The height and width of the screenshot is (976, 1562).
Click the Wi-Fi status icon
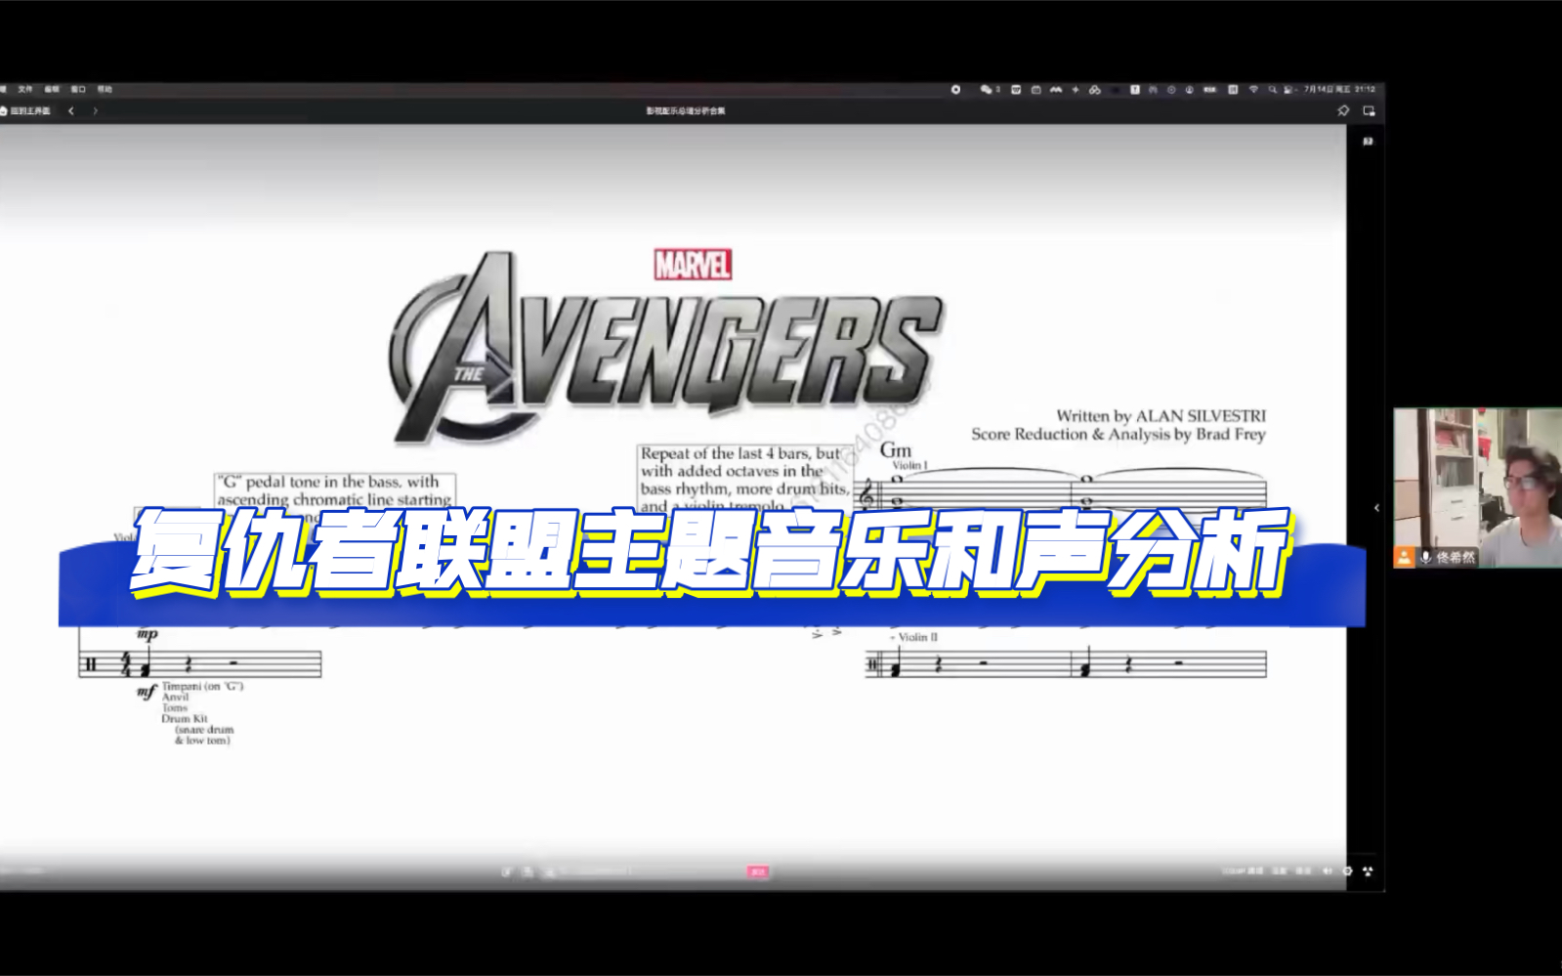coord(1253,89)
